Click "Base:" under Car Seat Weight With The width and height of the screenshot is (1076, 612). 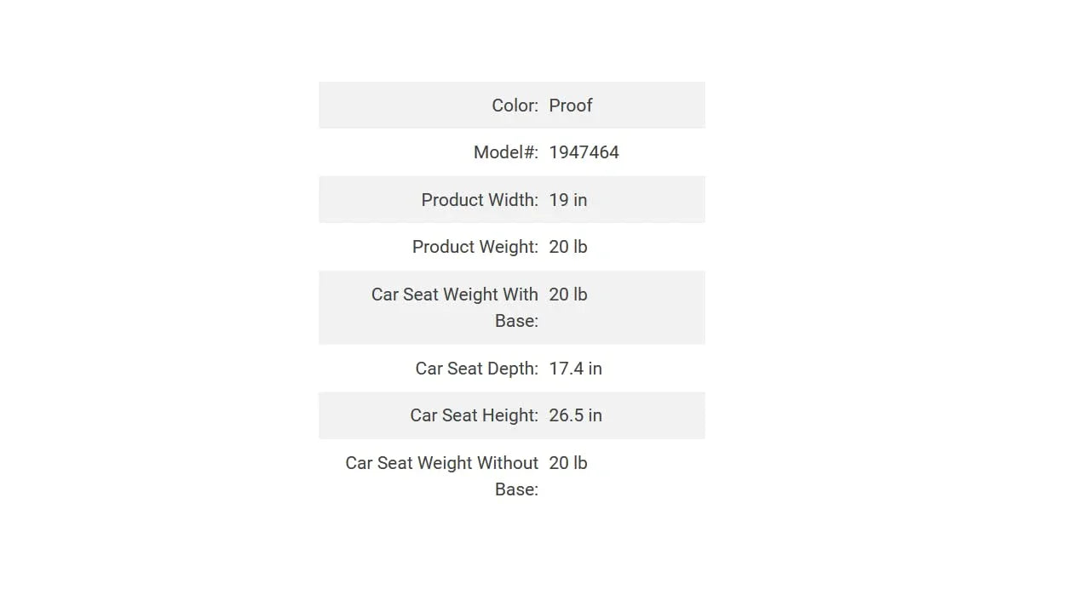click(516, 321)
